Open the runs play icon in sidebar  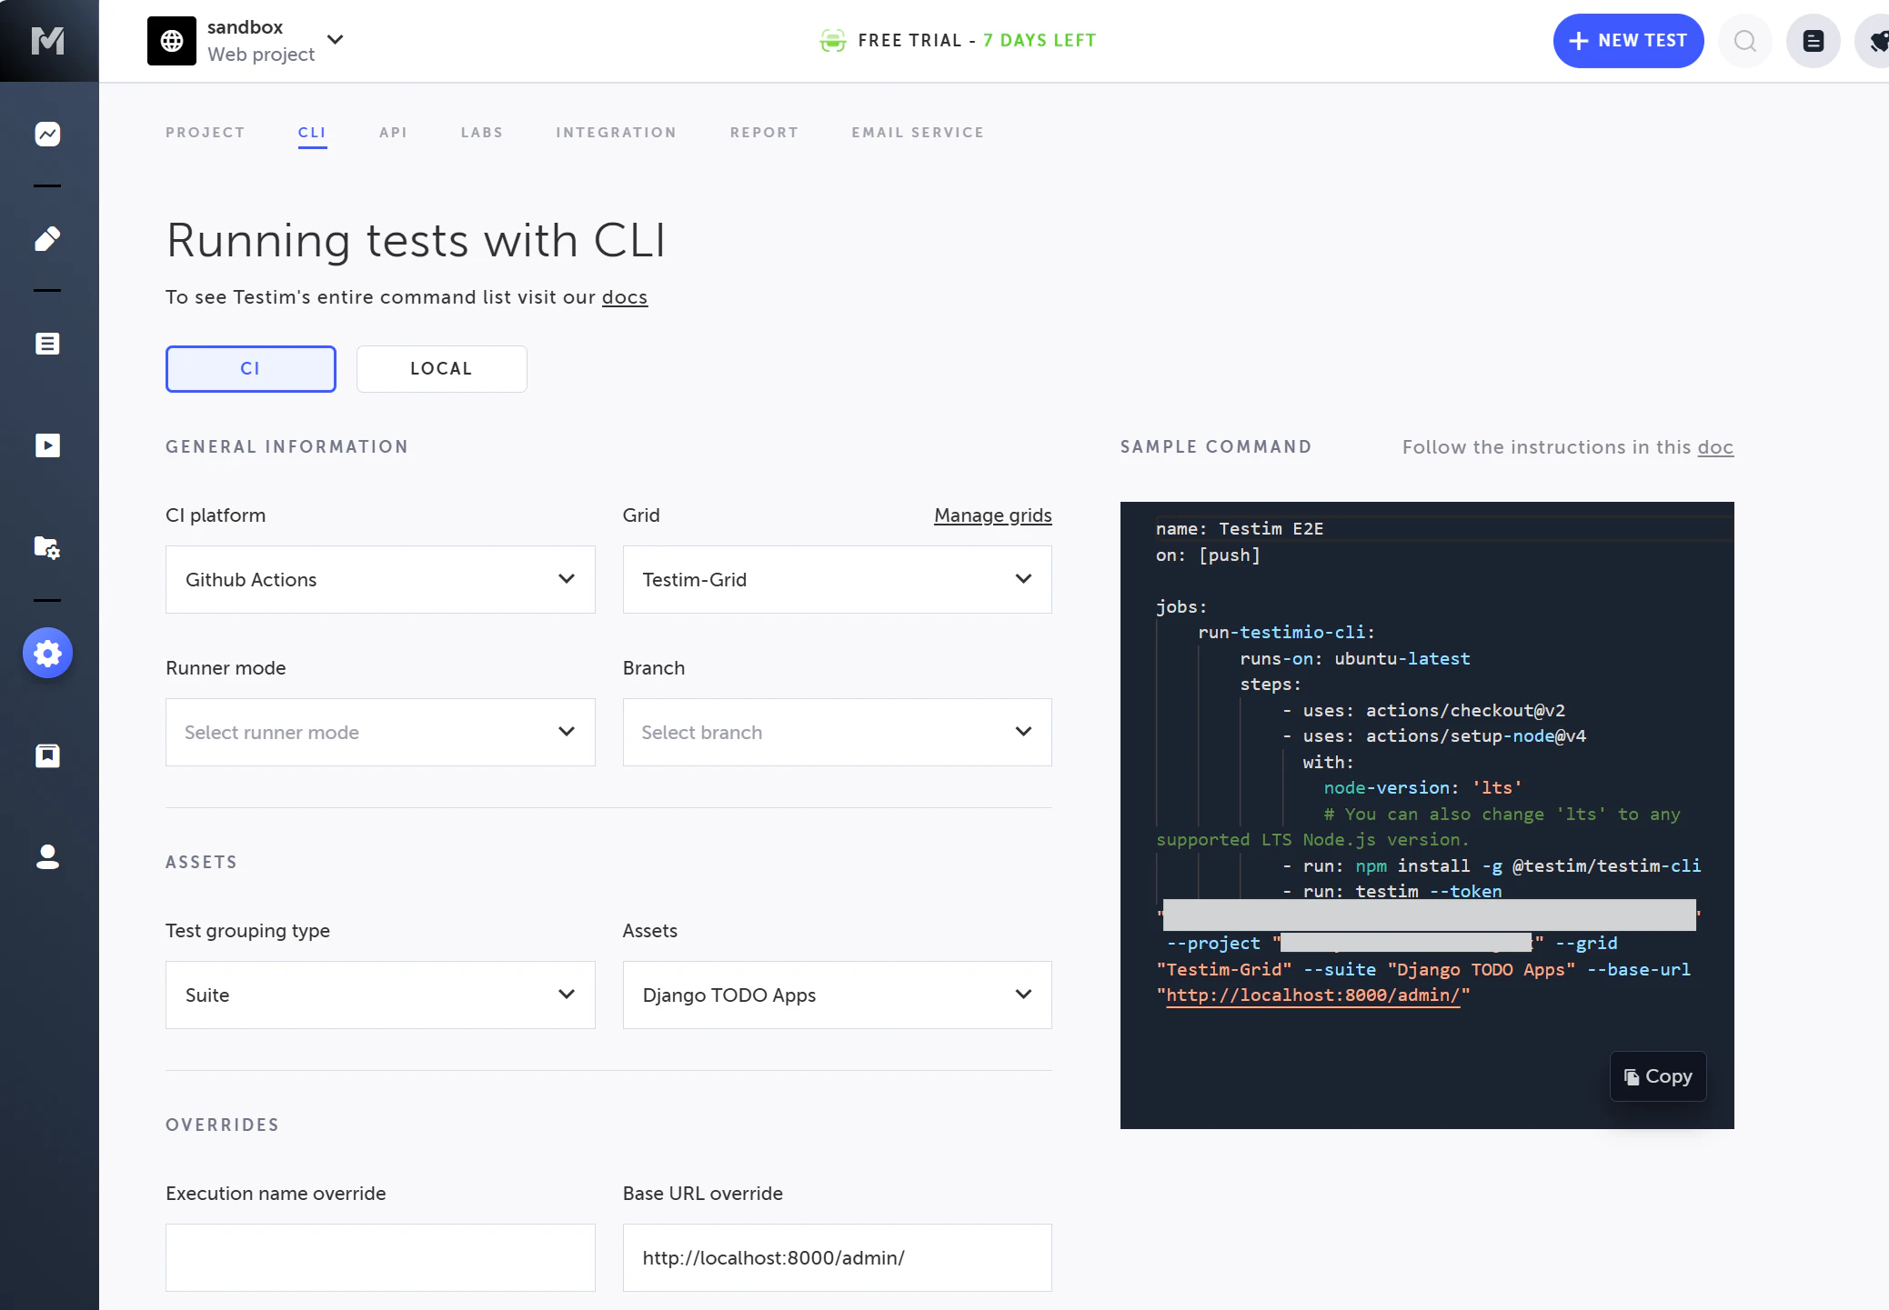47,445
